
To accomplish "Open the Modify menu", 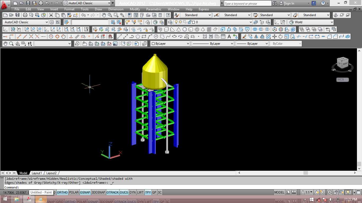I will tap(135, 9).
